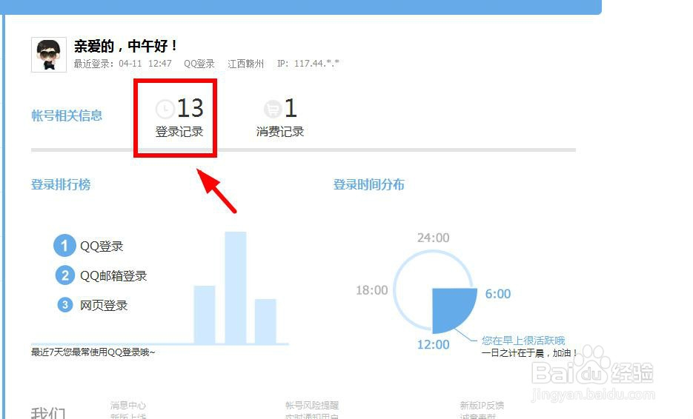
Task: Open the 新版IP反馈 footer link
Action: pos(482,406)
